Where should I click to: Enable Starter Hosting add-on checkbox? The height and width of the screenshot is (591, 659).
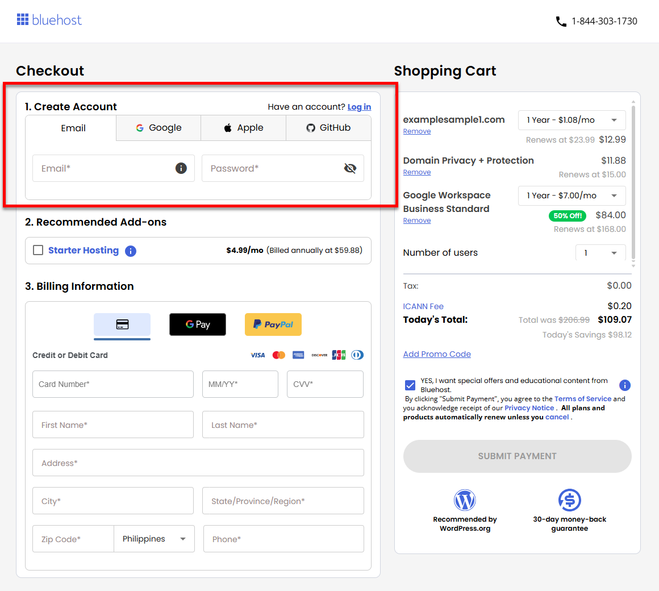tap(38, 251)
